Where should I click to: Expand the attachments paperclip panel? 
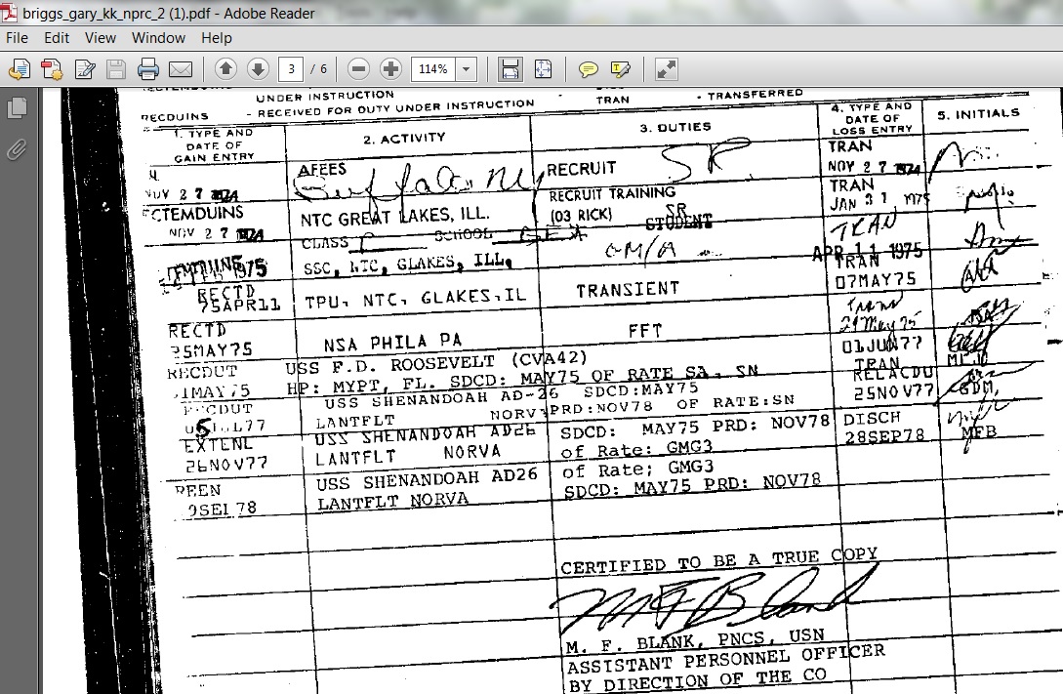pyautogui.click(x=17, y=149)
